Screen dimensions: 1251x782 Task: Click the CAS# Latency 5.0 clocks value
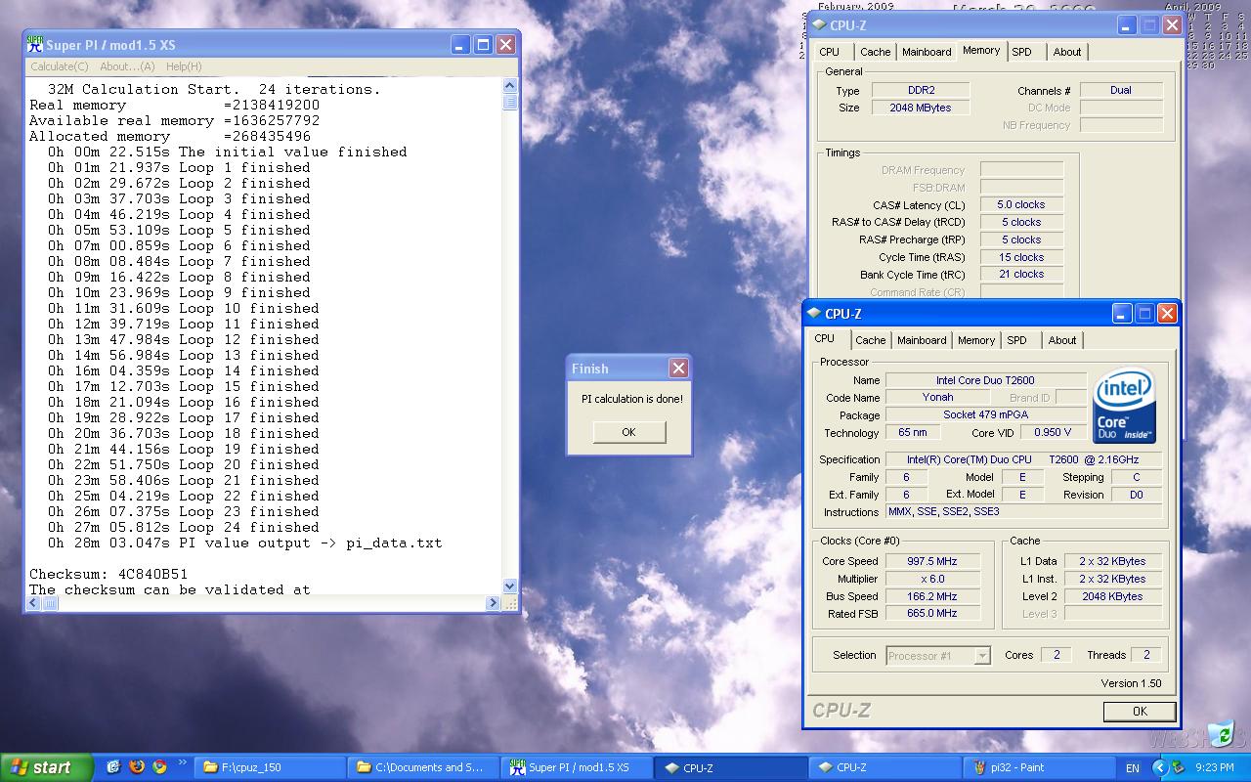click(x=1021, y=204)
